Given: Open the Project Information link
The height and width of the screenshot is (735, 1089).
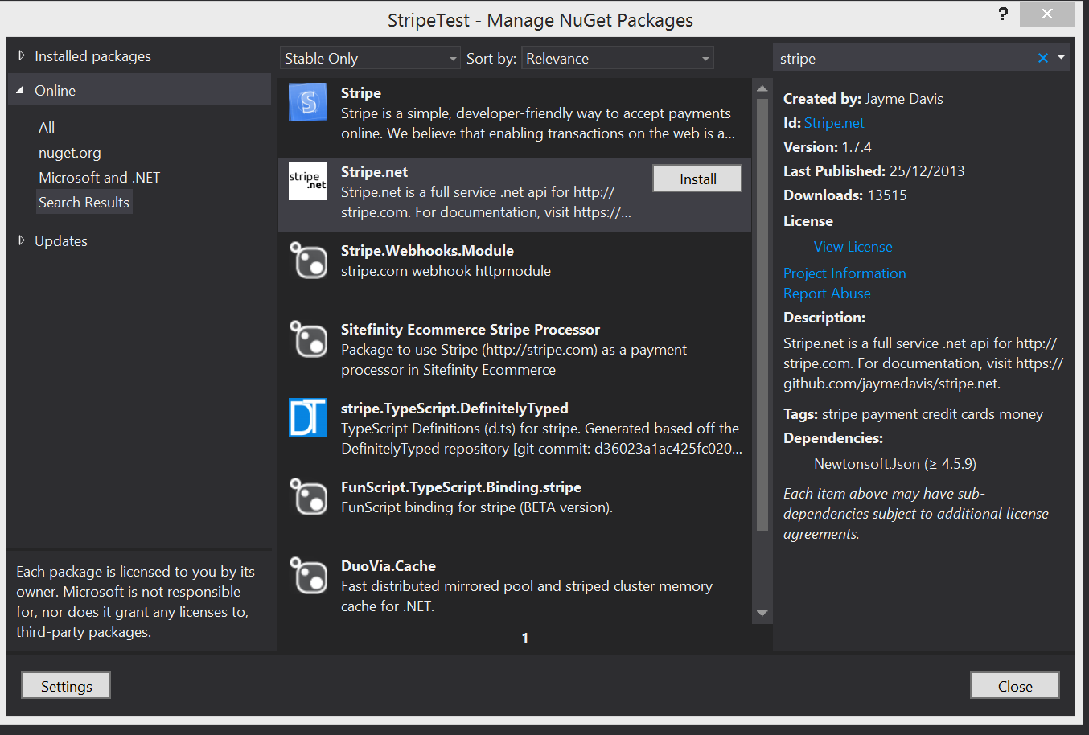Looking at the screenshot, I should tap(844, 273).
